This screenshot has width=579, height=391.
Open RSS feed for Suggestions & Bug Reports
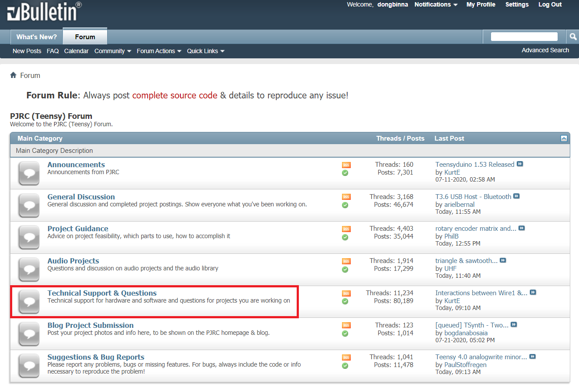point(346,357)
